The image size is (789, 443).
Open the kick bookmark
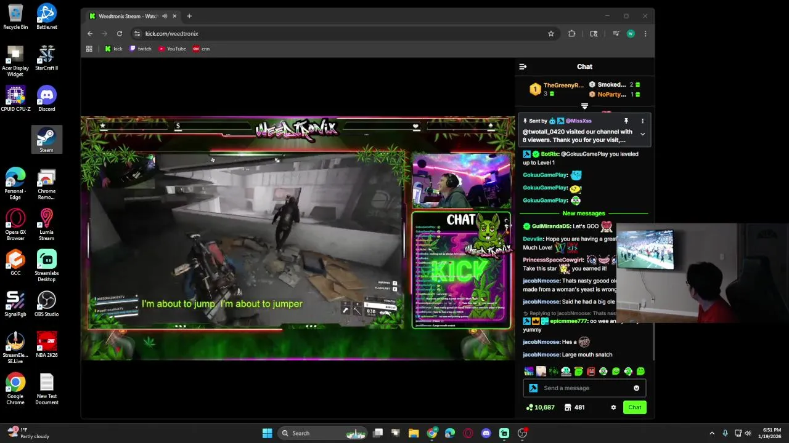pos(113,49)
